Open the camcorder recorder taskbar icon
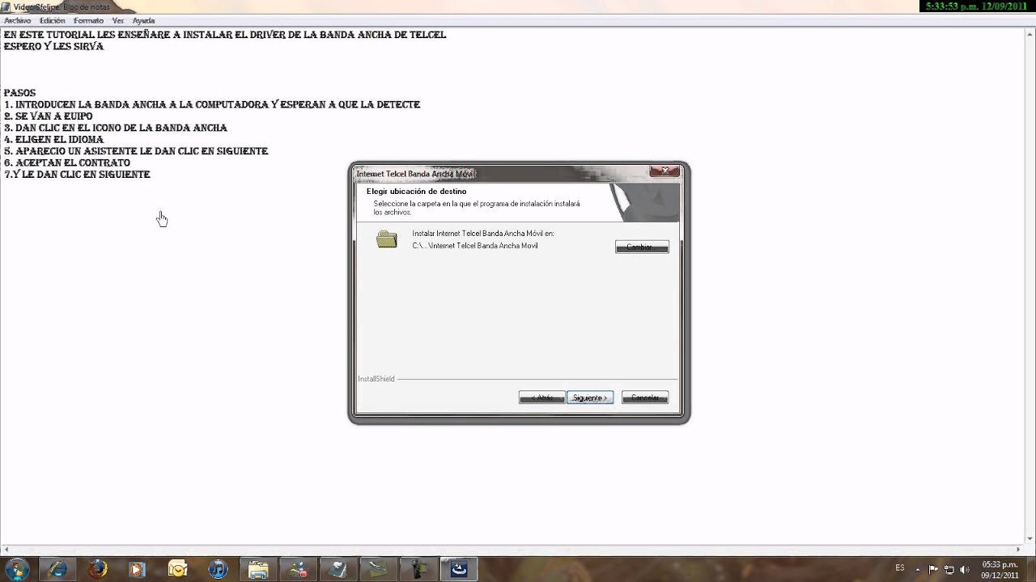This screenshot has width=1036, height=582. pos(418,569)
